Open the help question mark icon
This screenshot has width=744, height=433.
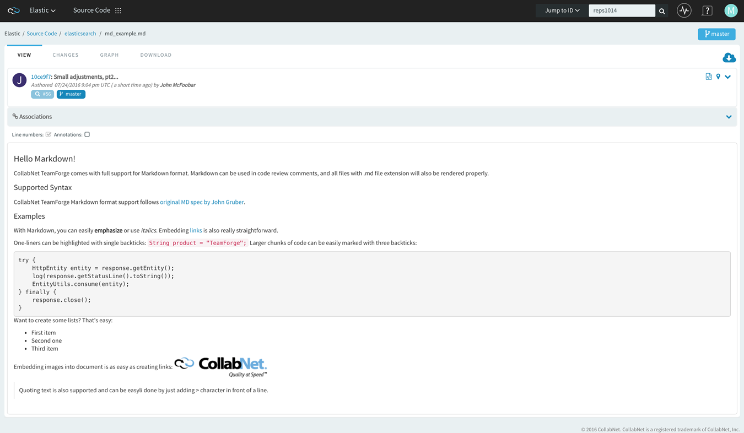click(x=707, y=10)
